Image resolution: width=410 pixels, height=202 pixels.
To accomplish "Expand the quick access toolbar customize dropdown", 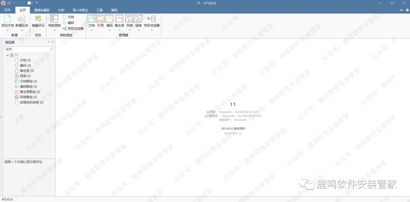I will (x=37, y=3).
